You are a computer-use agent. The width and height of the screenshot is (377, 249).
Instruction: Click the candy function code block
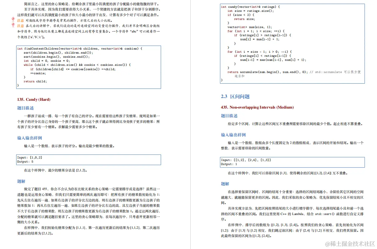click(292, 44)
